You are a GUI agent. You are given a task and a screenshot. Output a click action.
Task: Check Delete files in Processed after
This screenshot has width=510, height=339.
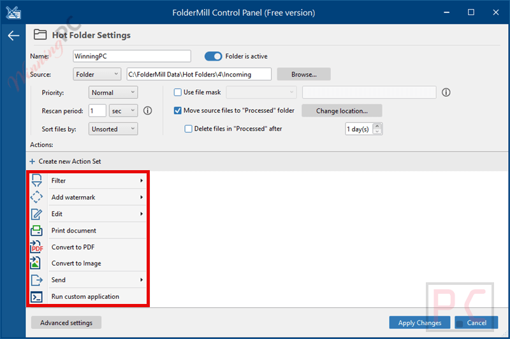click(188, 129)
